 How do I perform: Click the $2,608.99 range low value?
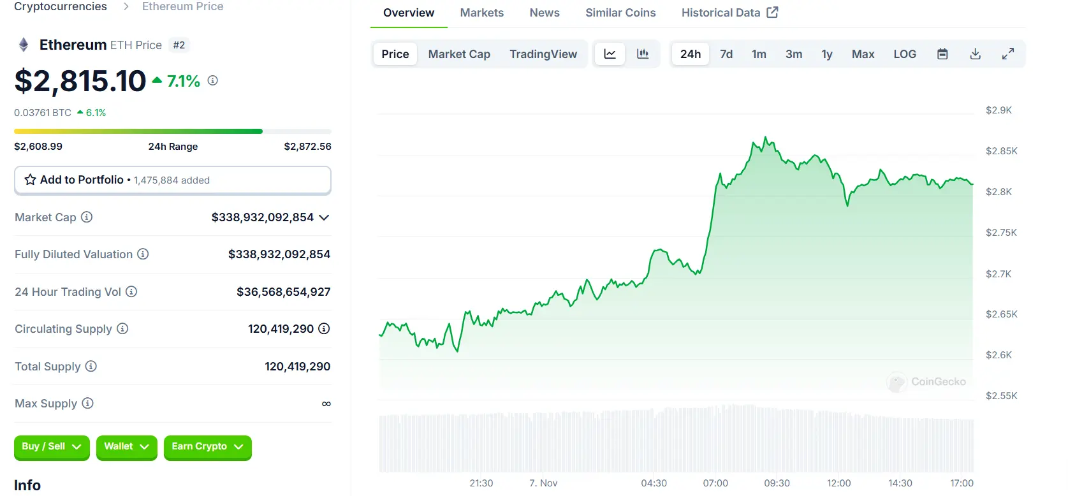click(38, 147)
